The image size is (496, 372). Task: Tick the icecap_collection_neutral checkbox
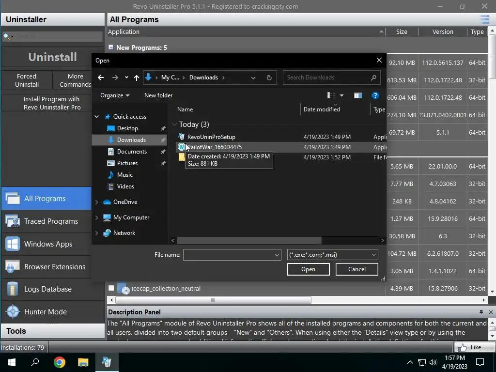point(111,288)
